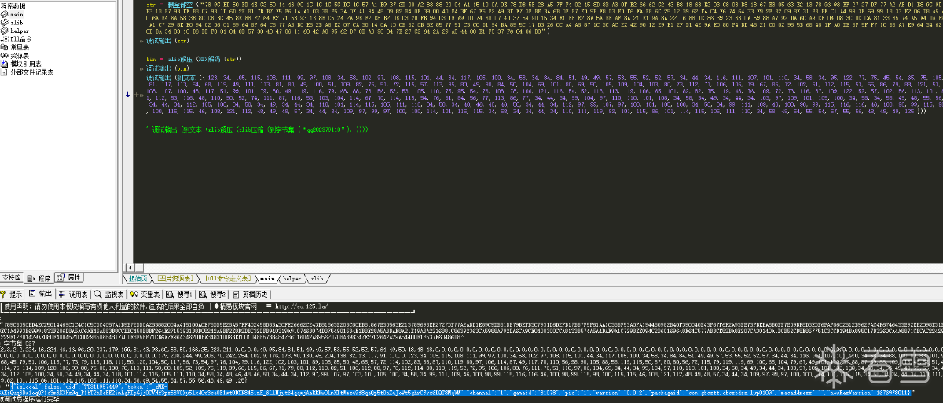The height and width of the screenshot is (403, 943).
Task: Switch to 支持库 panel tab
Action: pos(13,278)
